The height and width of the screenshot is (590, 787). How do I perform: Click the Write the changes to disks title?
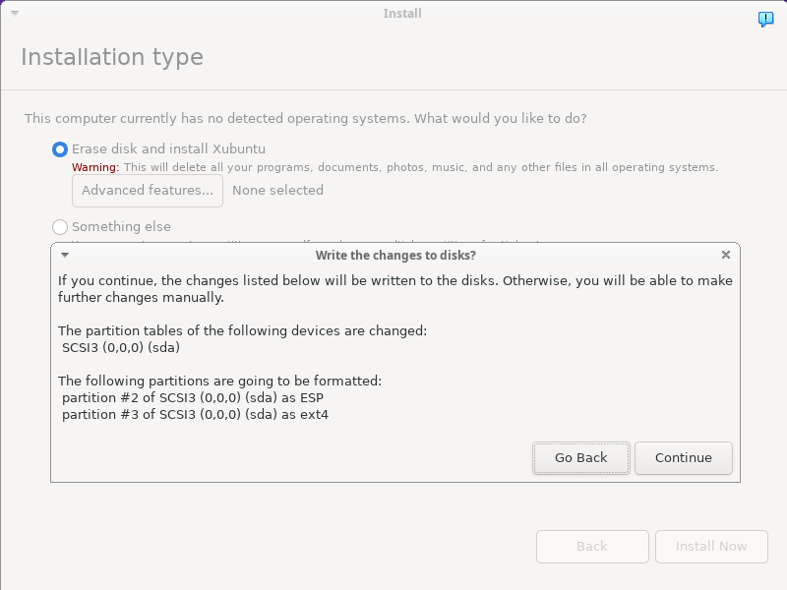pyautogui.click(x=395, y=256)
